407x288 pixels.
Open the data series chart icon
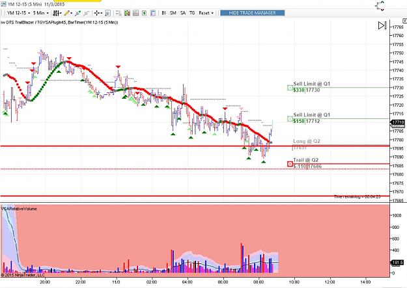pyautogui.click(x=135, y=13)
